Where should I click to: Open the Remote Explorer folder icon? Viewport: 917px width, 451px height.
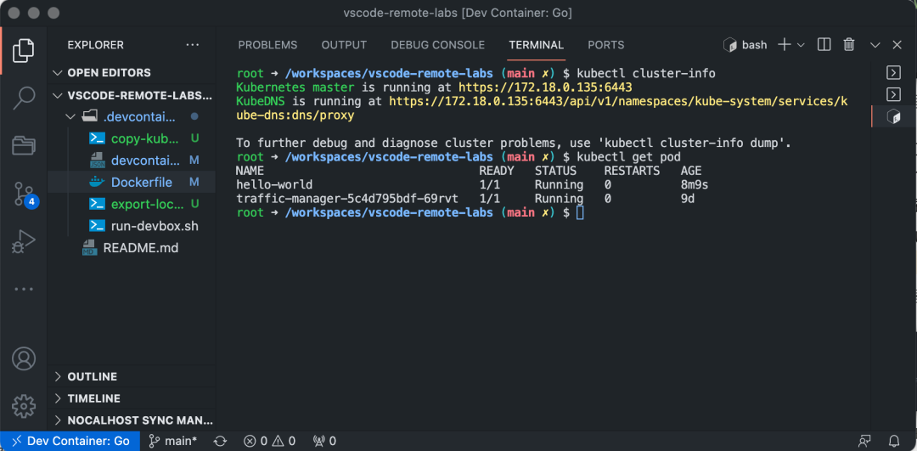[24, 145]
